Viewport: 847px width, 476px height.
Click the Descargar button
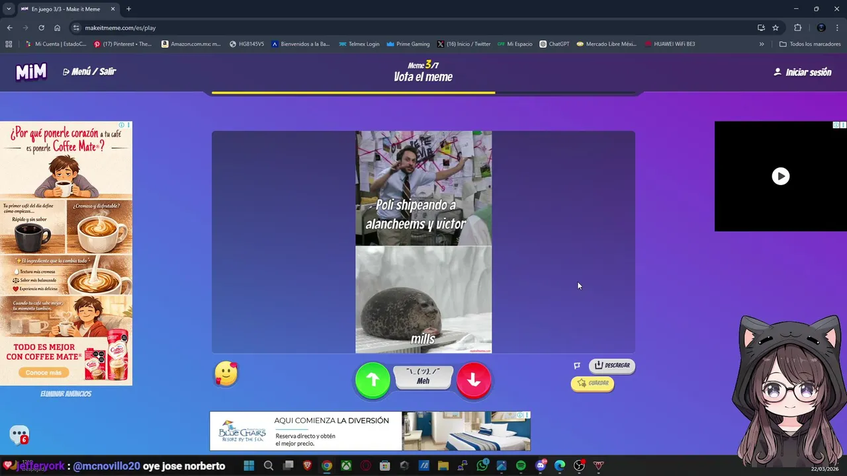pos(612,366)
